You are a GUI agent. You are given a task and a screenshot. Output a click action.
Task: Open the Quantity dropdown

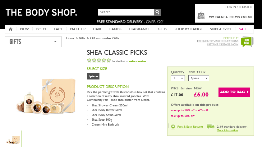coord(178,78)
